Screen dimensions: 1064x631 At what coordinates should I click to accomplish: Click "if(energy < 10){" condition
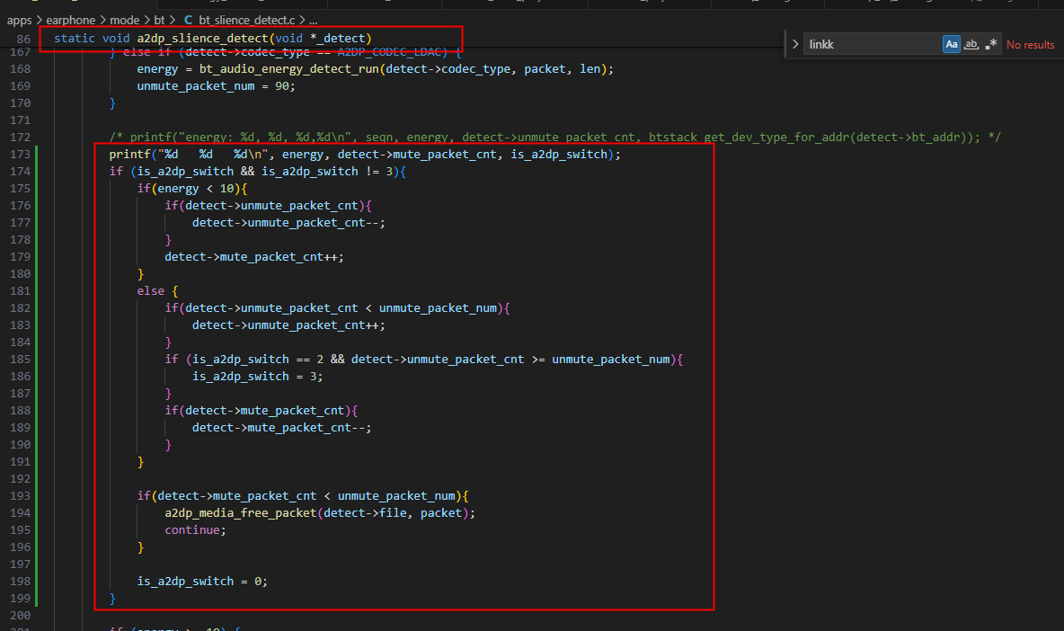pos(192,189)
